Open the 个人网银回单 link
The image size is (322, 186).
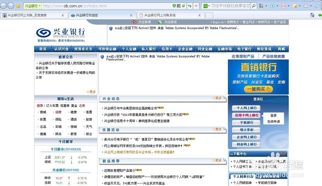[x=242, y=182]
